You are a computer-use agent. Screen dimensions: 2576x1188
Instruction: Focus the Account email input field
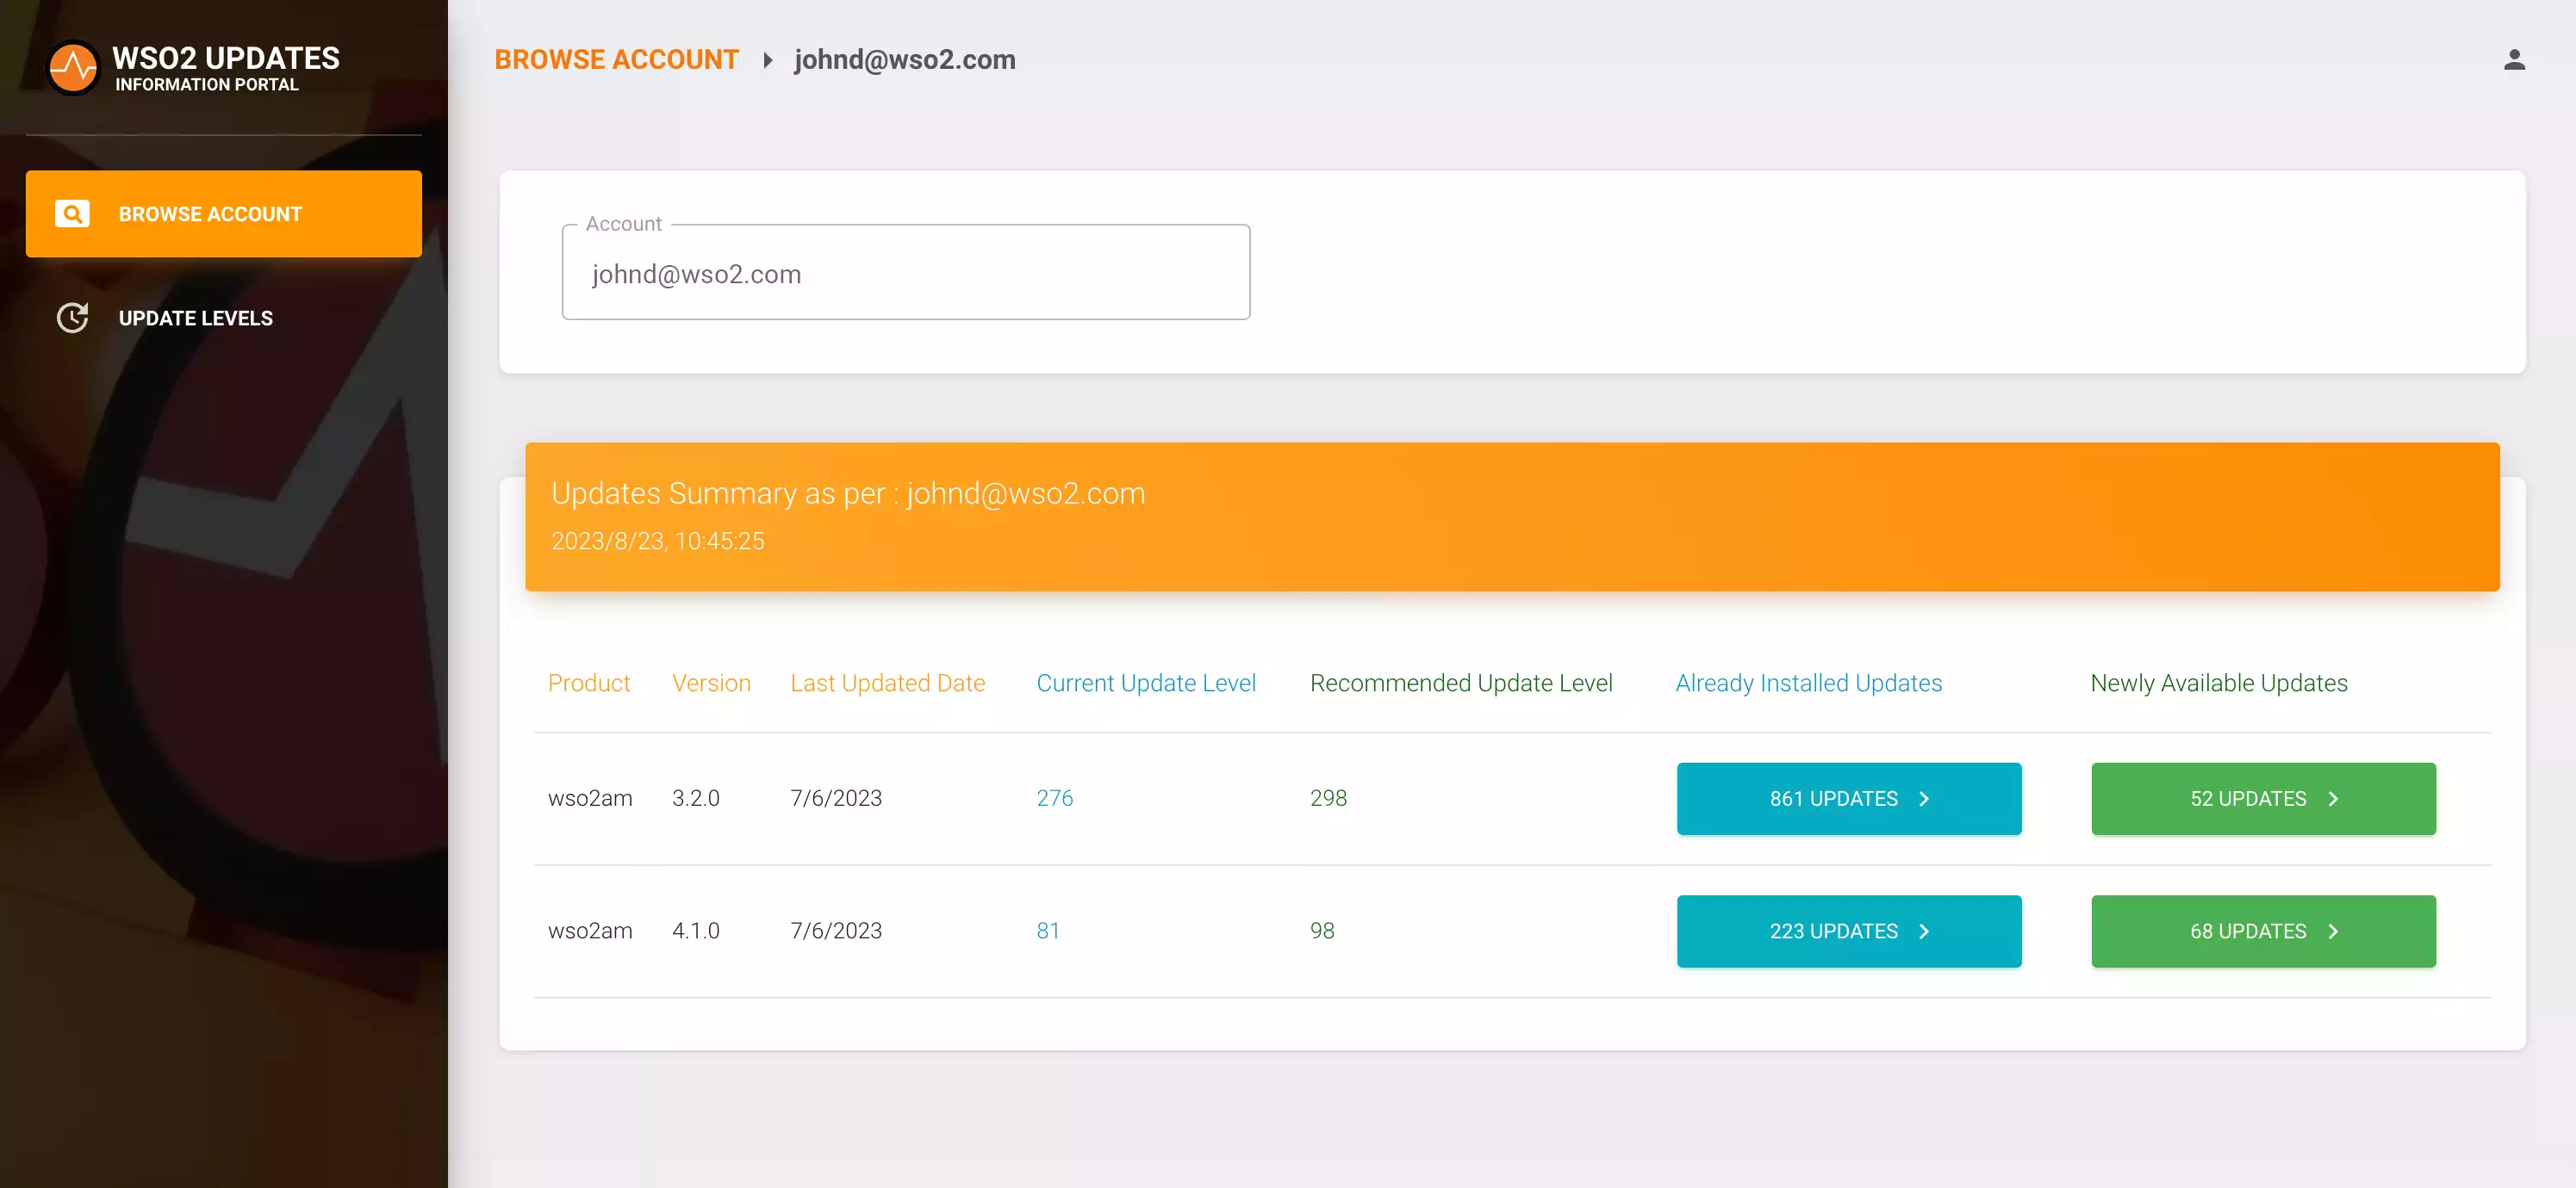pos(905,274)
